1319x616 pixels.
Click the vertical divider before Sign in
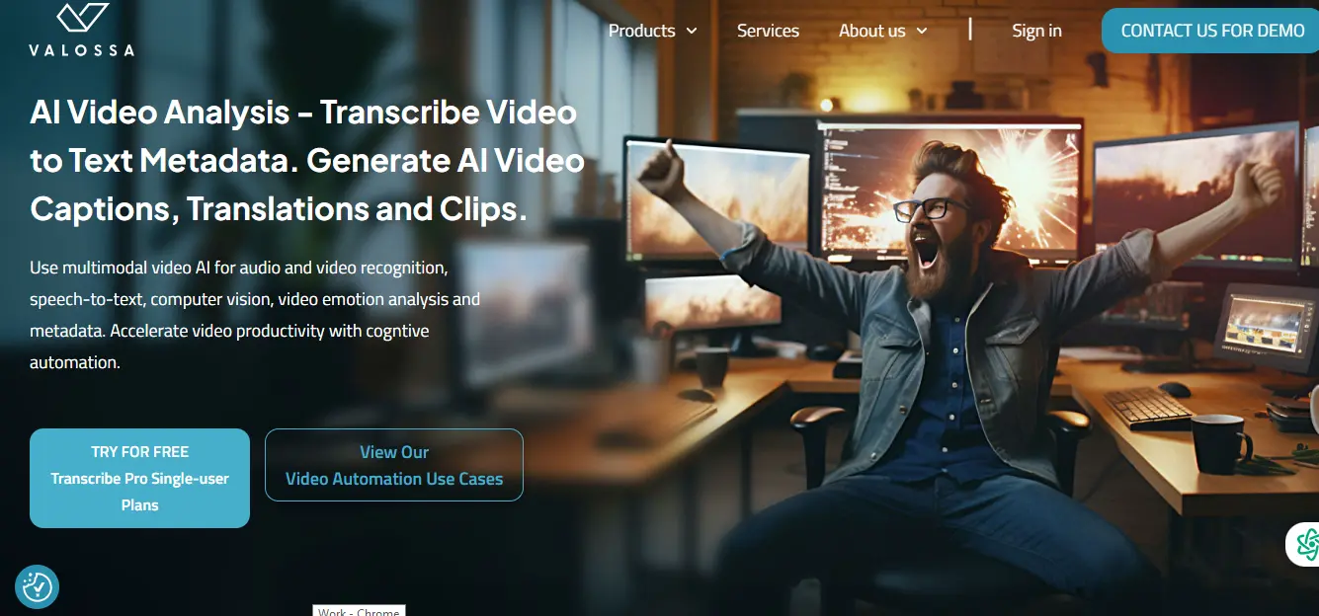(x=970, y=30)
